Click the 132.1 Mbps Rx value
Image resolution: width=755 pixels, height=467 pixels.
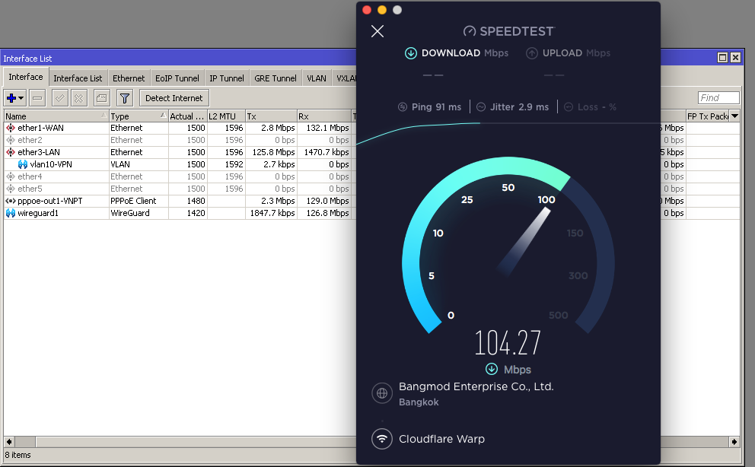pyautogui.click(x=327, y=128)
